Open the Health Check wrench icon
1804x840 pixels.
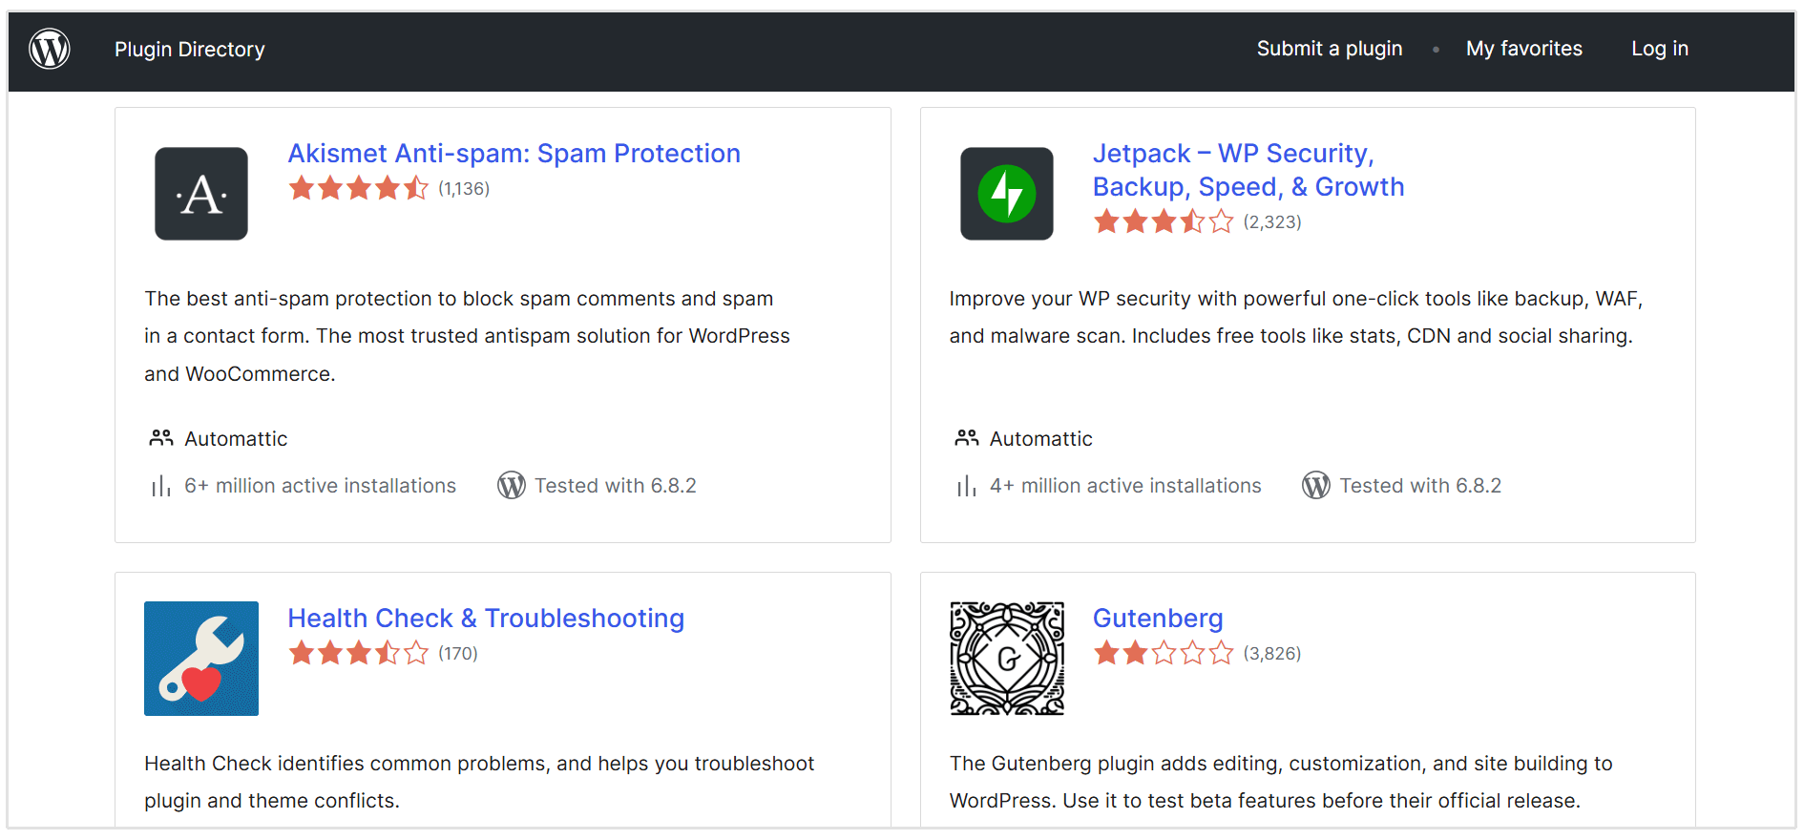201,659
